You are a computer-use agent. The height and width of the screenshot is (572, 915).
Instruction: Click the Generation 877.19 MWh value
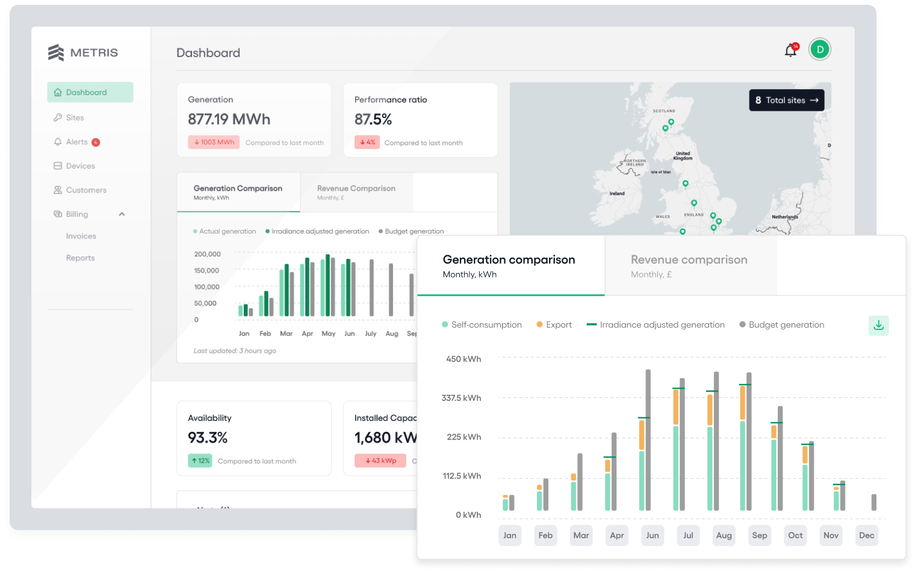pyautogui.click(x=229, y=119)
